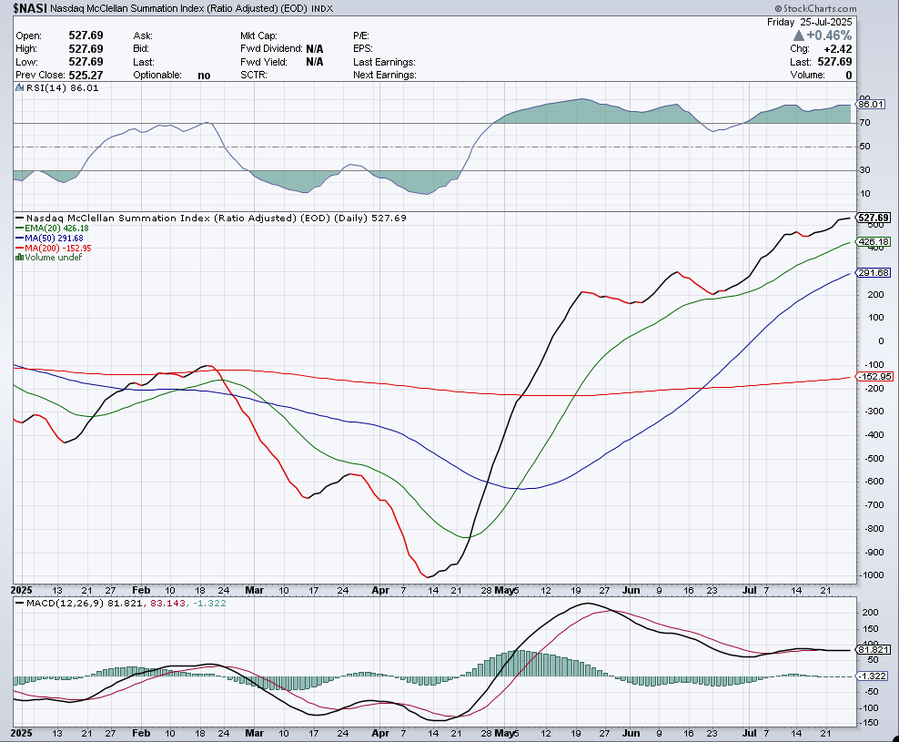Viewport: 899px width, 742px height.
Task: Click the Next Earnings label
Action: [385, 76]
